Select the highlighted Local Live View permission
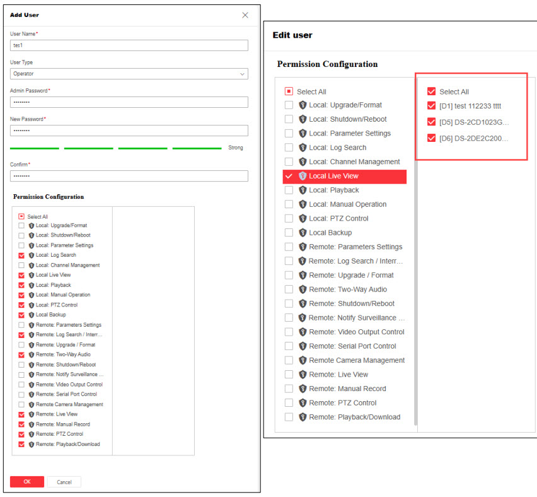Image resolution: width=537 pixels, height=497 pixels. point(344,176)
